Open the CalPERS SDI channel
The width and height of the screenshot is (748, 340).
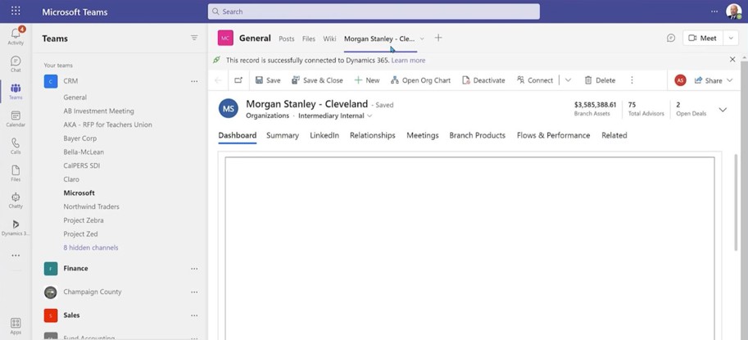tap(82, 165)
